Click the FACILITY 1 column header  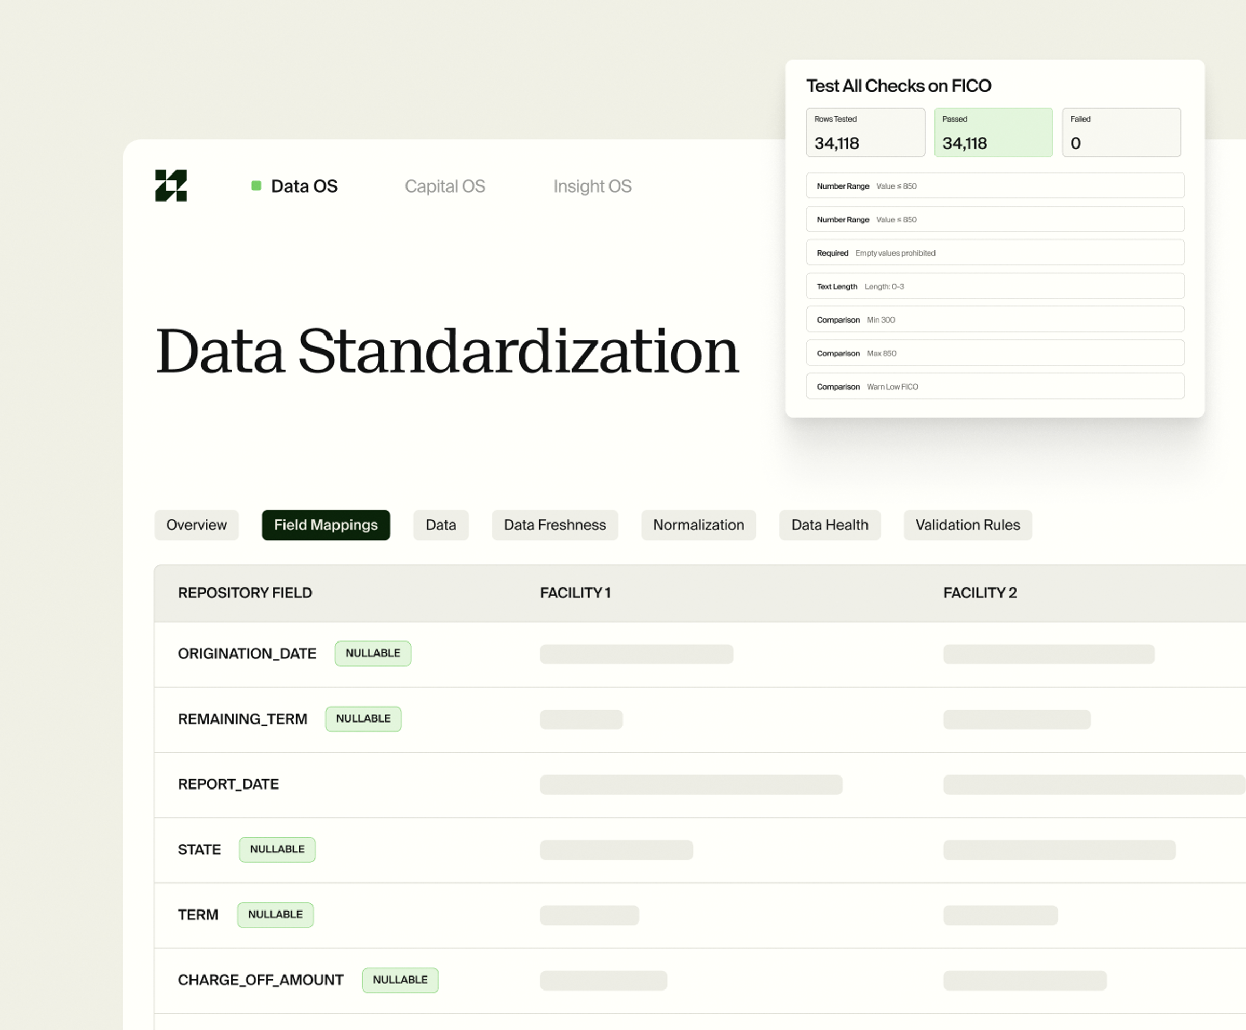[575, 593]
